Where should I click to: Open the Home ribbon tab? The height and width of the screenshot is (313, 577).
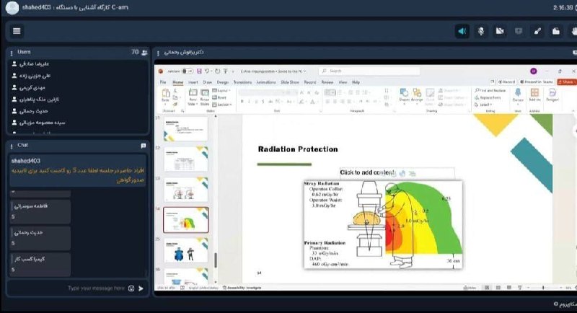[x=177, y=83]
